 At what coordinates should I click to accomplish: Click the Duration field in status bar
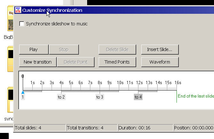(145, 128)
